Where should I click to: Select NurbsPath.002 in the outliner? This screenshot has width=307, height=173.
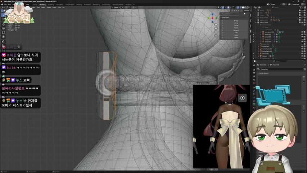pos(267,51)
